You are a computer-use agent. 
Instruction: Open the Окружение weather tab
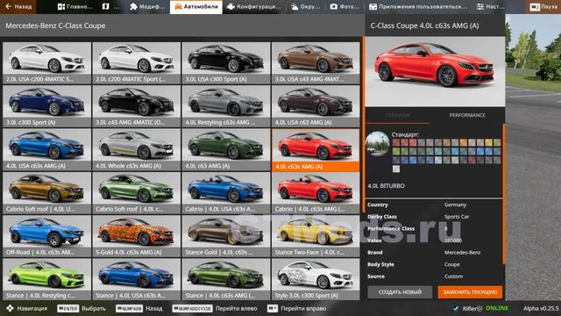305,6
